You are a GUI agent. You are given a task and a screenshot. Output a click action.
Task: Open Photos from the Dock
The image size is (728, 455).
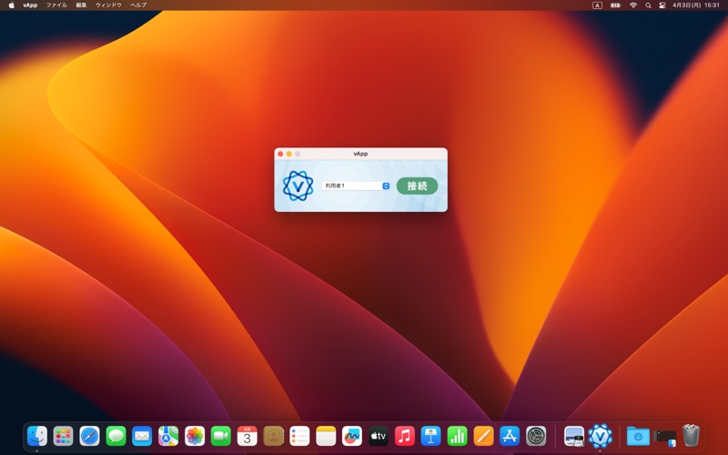click(195, 437)
